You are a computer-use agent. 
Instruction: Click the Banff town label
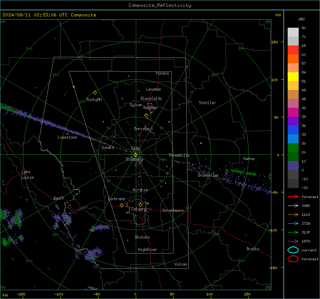point(59,198)
